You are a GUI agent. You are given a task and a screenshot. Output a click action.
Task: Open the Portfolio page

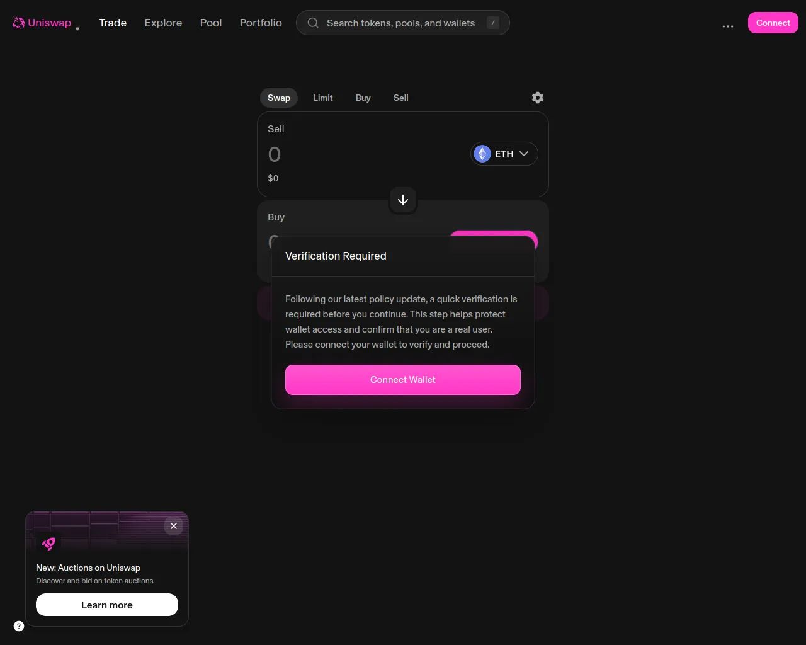(261, 23)
